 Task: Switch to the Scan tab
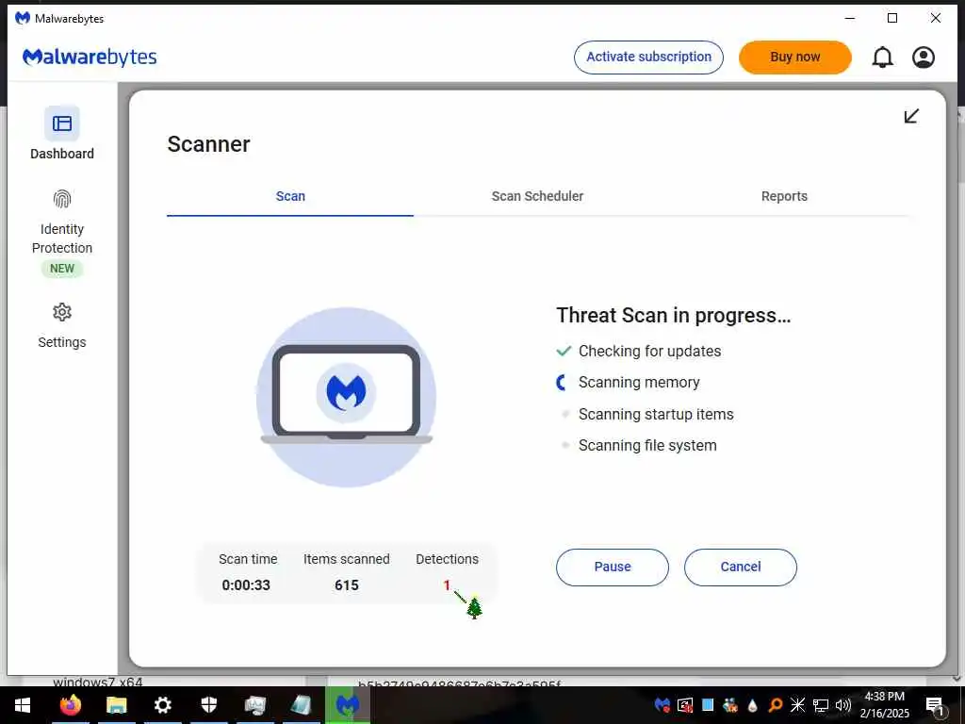tap(290, 196)
